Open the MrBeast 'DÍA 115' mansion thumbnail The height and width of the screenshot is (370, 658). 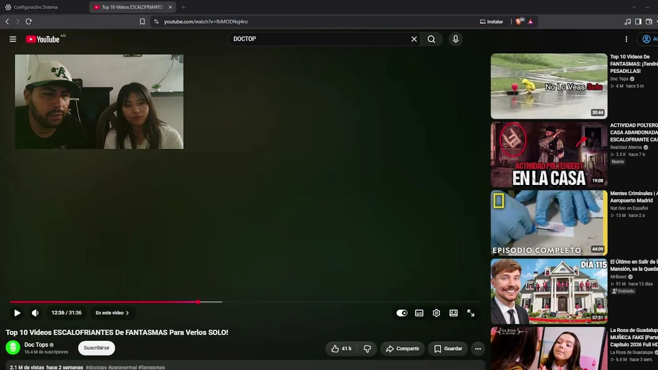coord(549,291)
